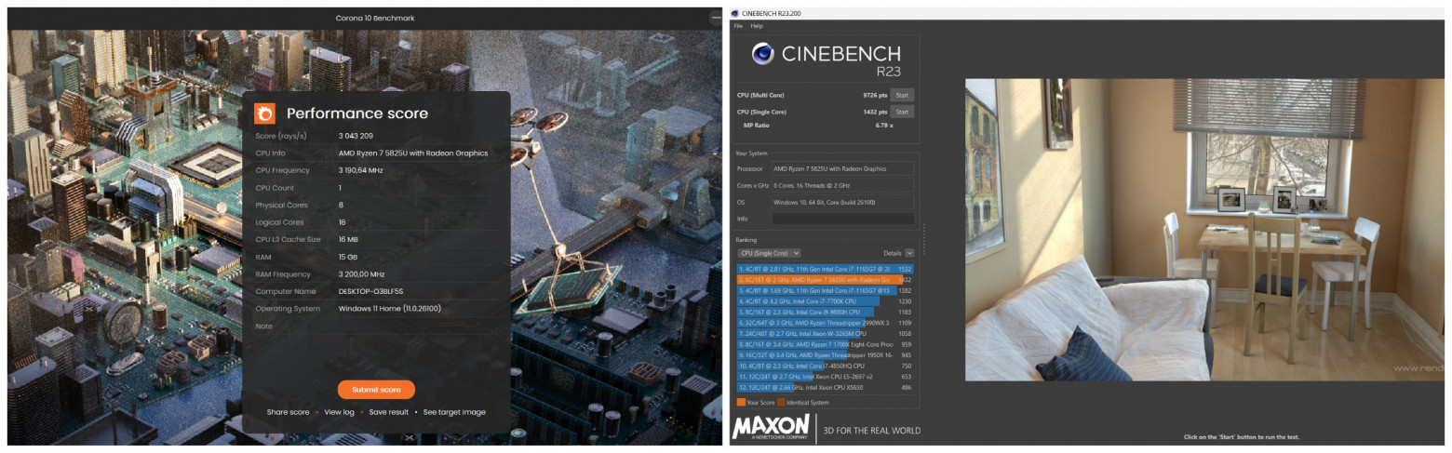Select ranking row Intel Core i7-7700K CPU
The width and height of the screenshot is (1452, 453).
[826, 301]
